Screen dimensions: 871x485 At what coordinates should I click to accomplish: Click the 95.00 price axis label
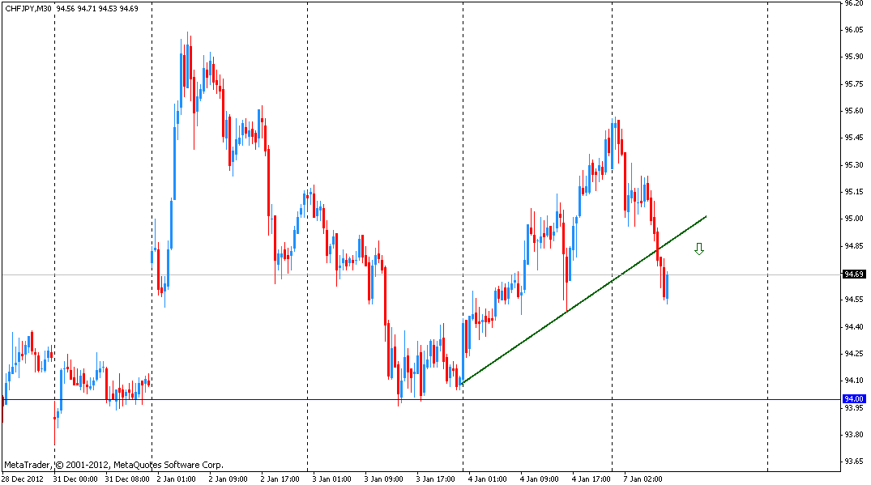(854, 219)
